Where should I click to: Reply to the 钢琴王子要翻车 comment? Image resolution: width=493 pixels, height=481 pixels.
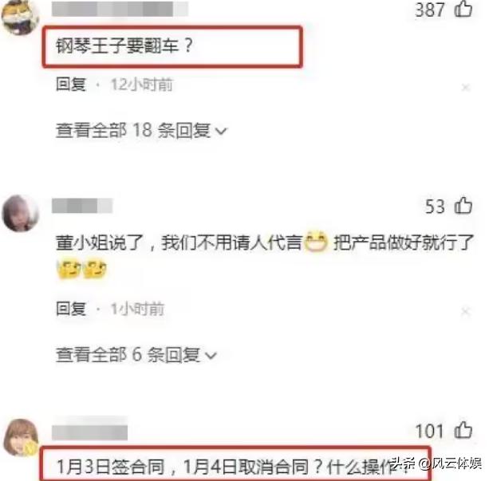[71, 85]
